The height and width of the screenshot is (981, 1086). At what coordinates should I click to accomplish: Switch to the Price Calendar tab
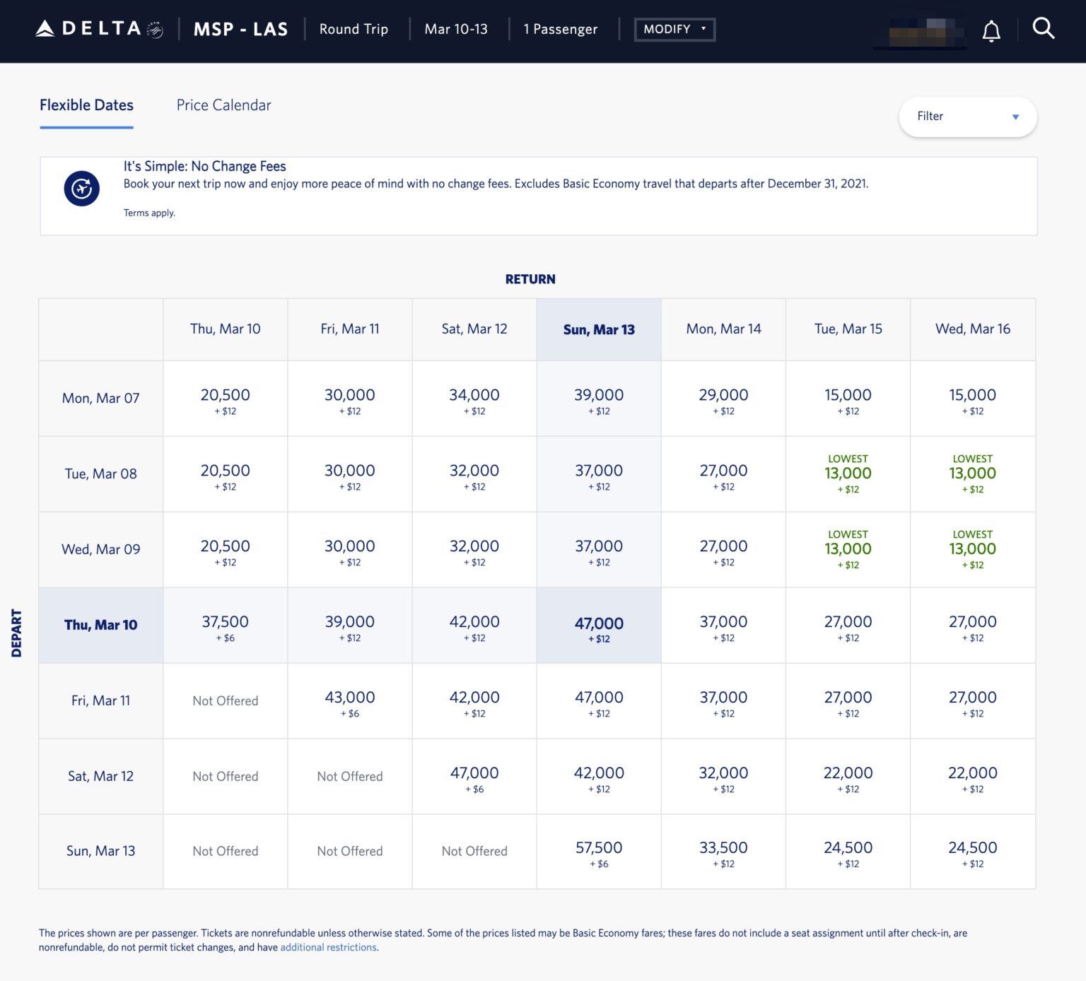point(223,105)
